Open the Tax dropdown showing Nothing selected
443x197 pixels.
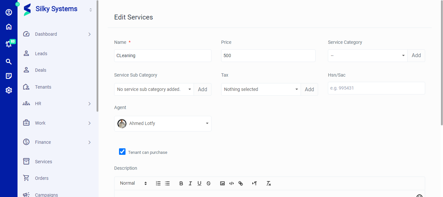coord(261,89)
